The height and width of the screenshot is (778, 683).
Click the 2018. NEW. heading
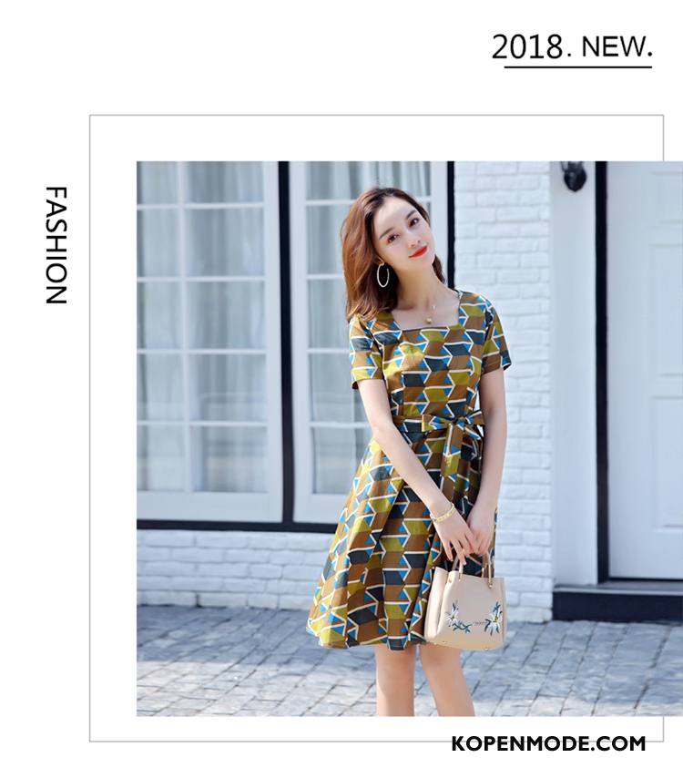point(572,47)
